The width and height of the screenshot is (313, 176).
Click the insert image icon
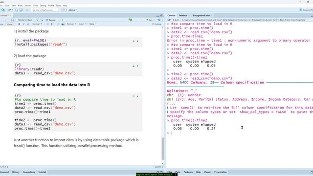coord(63,24)
